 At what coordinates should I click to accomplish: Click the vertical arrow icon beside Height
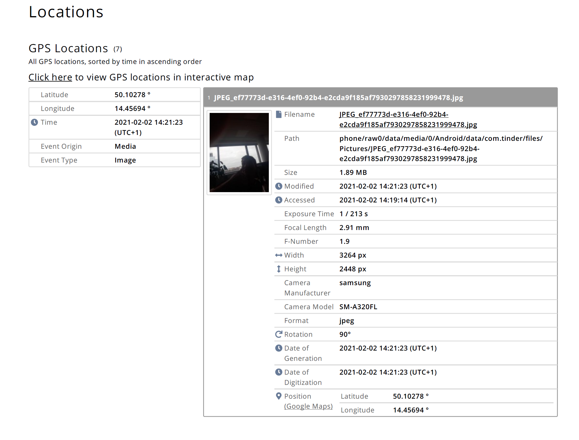pos(279,269)
